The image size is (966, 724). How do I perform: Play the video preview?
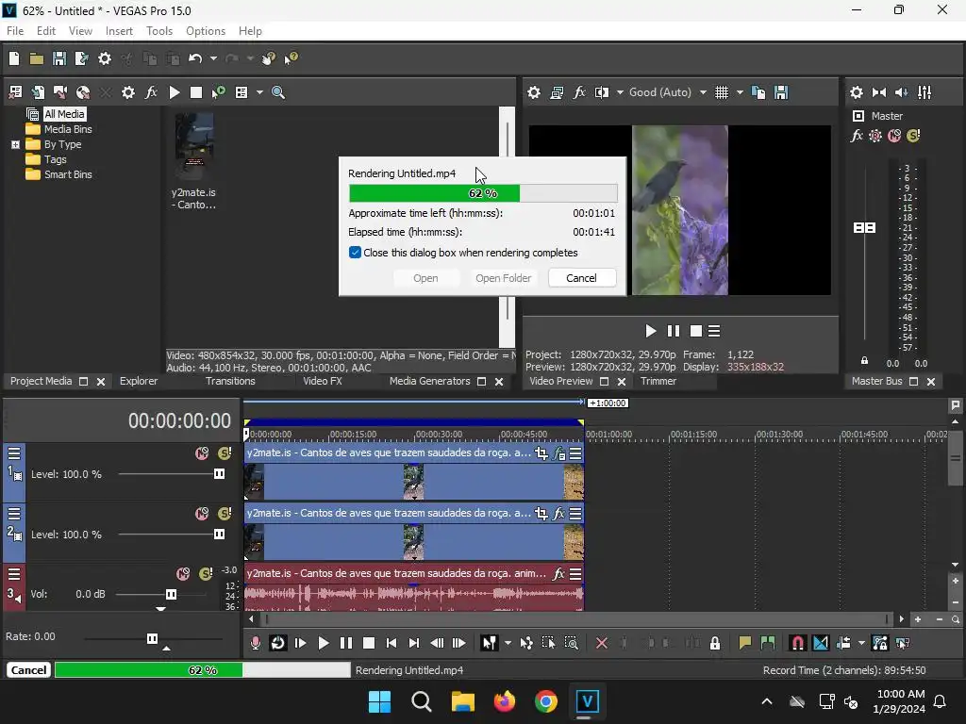coord(651,331)
